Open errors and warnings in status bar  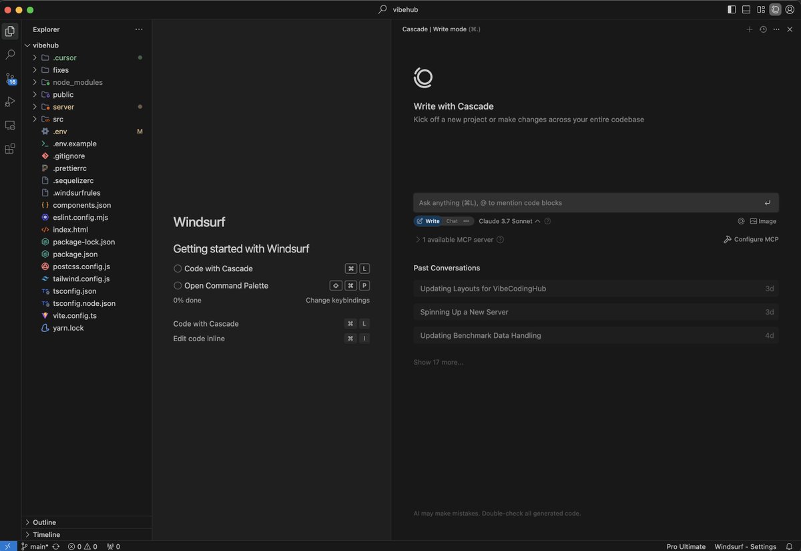coord(82,546)
